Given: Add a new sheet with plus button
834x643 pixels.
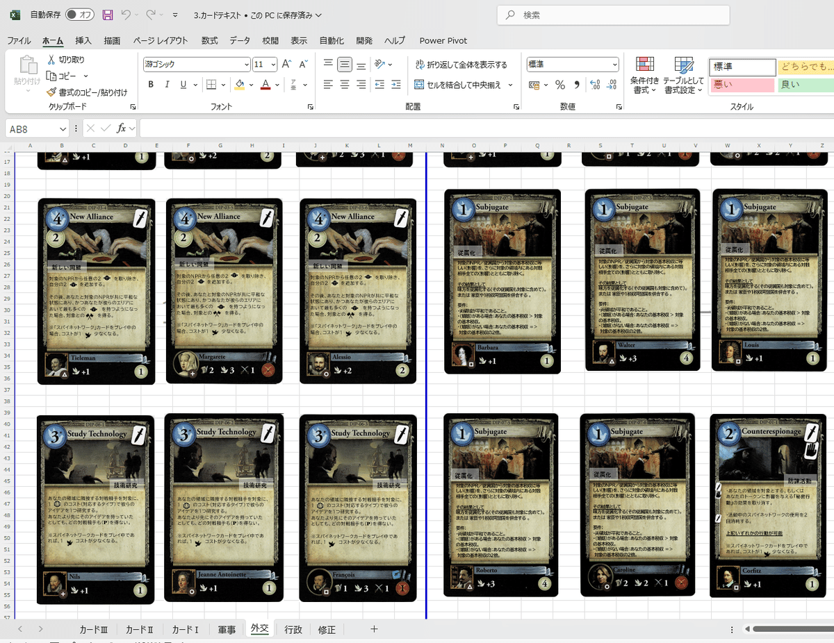Looking at the screenshot, I should point(374,629).
